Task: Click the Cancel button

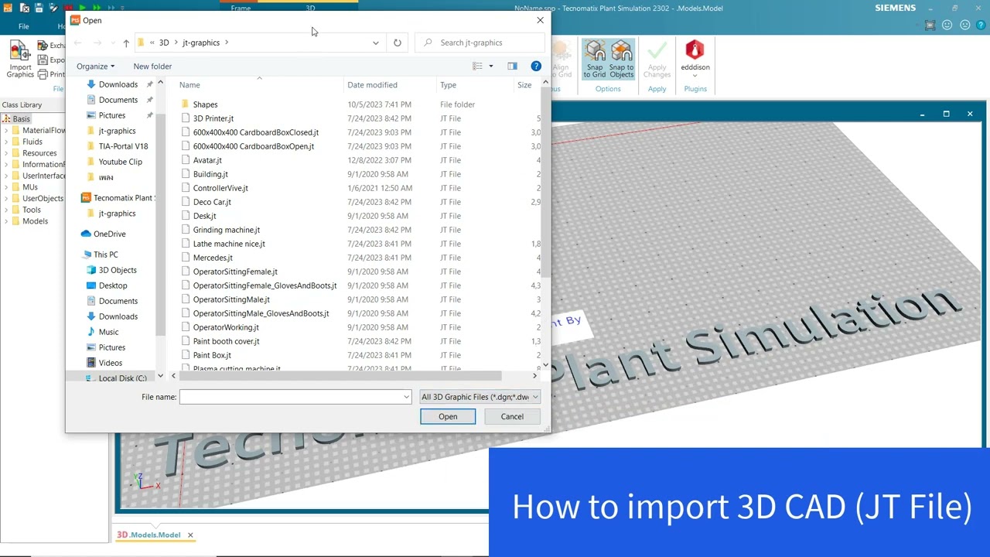Action: [x=512, y=417]
